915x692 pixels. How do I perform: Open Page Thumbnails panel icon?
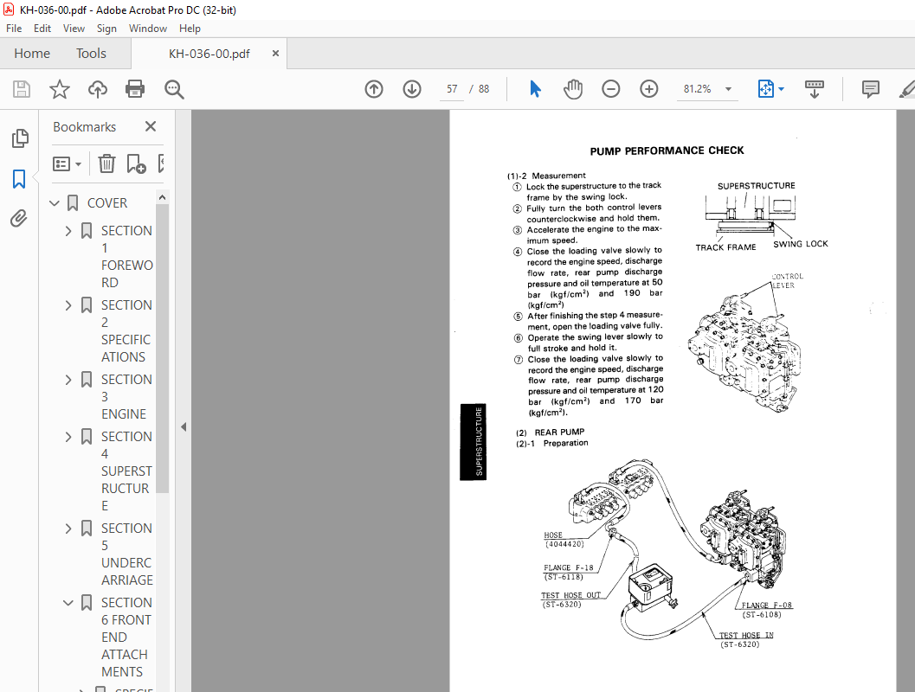tap(20, 138)
